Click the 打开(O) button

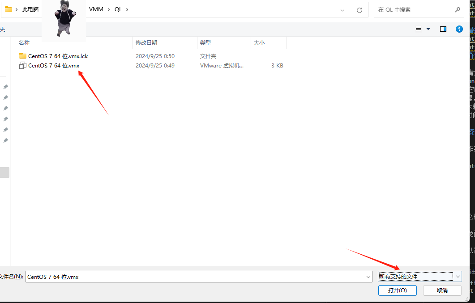397,290
